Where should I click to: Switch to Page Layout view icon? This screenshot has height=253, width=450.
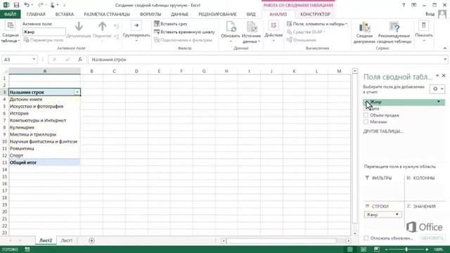click(x=364, y=249)
